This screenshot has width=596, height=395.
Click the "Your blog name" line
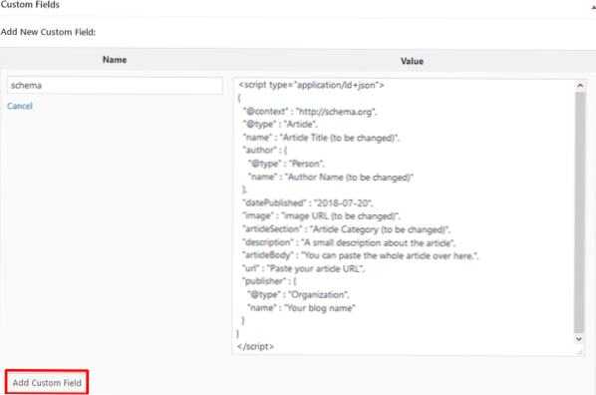pos(301,307)
